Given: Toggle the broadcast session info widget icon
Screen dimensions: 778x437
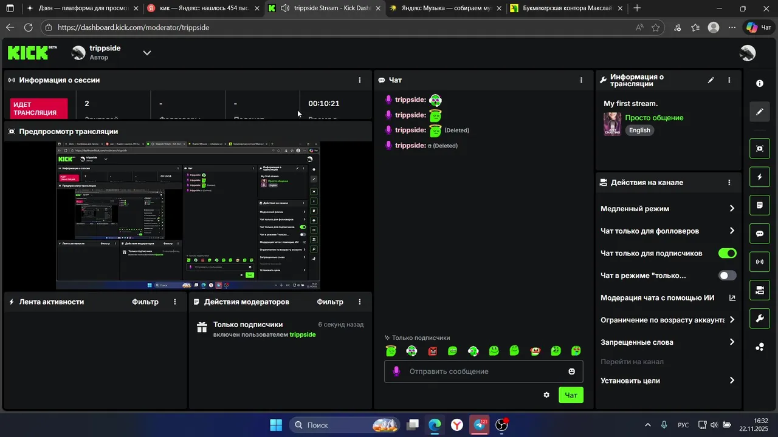Looking at the screenshot, I should click(x=760, y=262).
